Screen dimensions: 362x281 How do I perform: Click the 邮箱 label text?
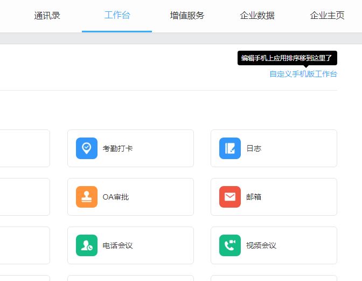coord(254,197)
